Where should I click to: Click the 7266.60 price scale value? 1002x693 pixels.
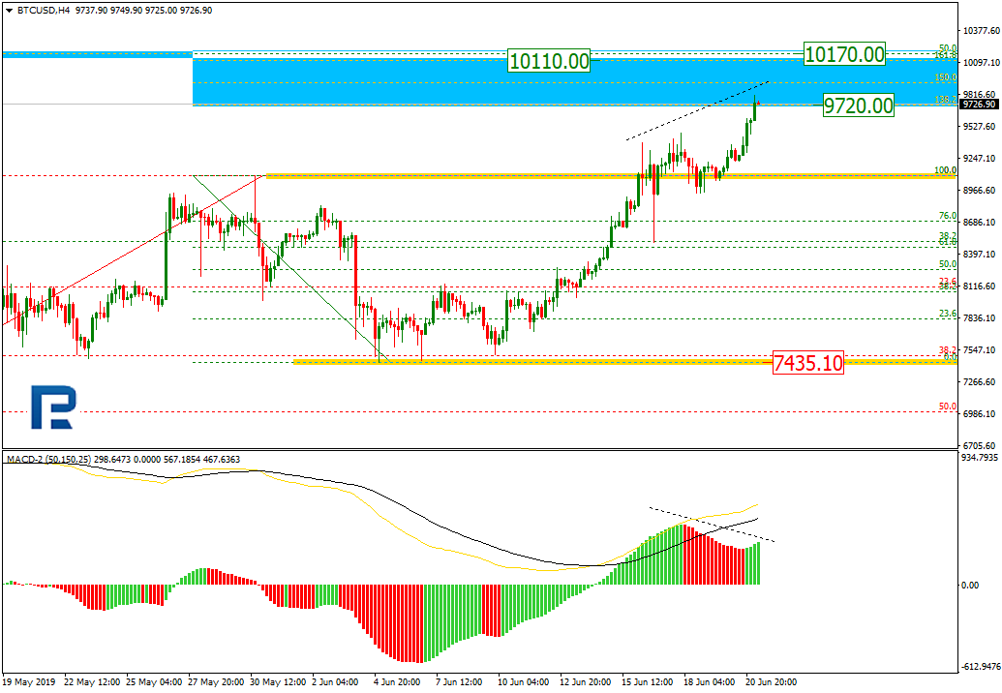click(981, 382)
